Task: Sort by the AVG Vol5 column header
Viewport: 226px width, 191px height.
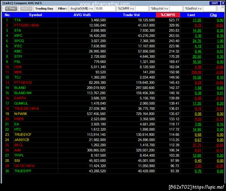Action: [82, 15]
